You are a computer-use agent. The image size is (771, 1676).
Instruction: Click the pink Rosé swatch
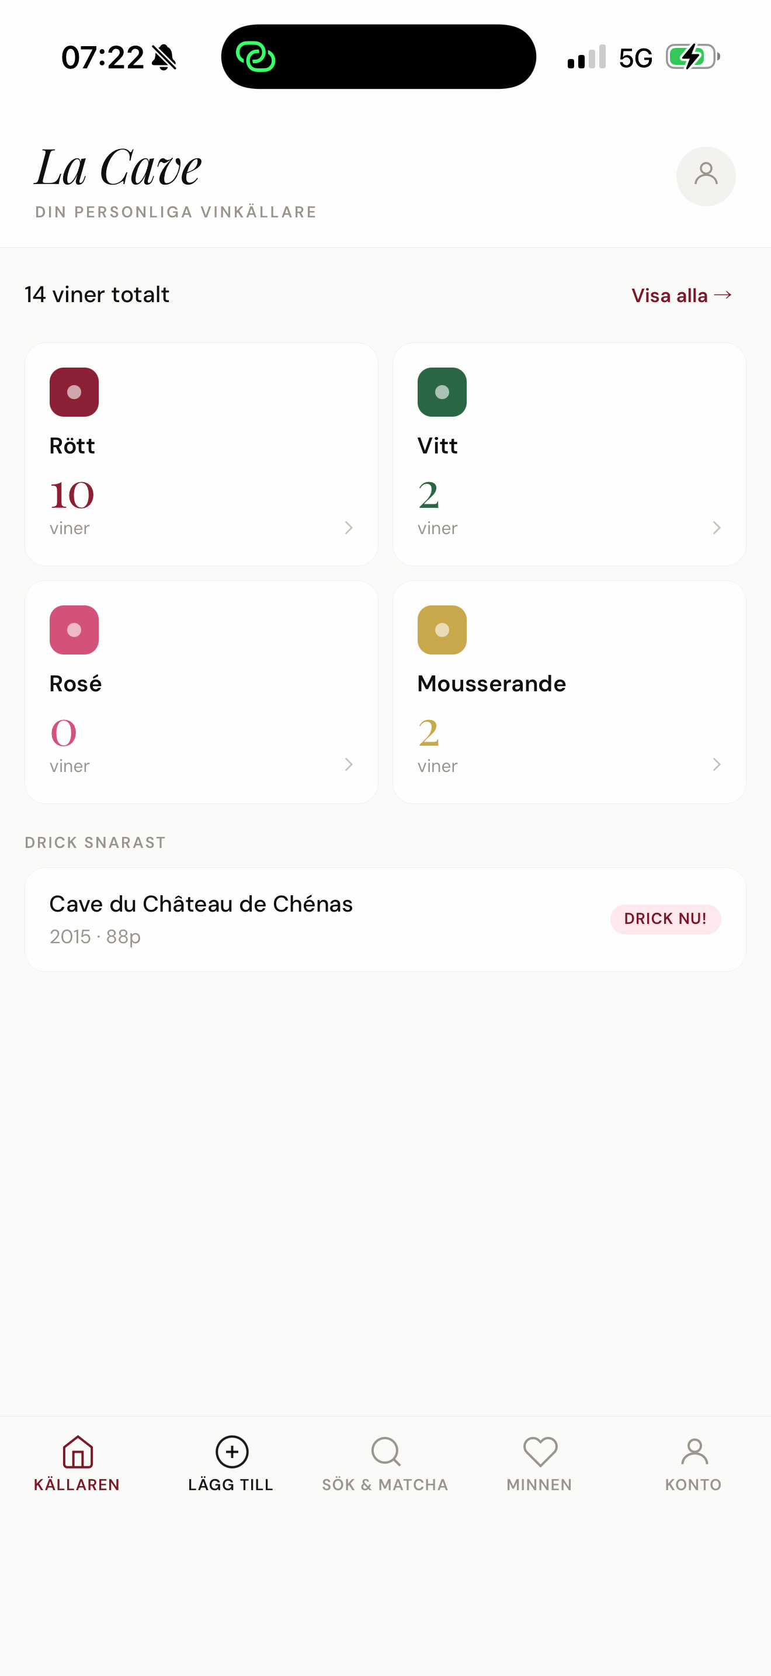click(x=74, y=630)
